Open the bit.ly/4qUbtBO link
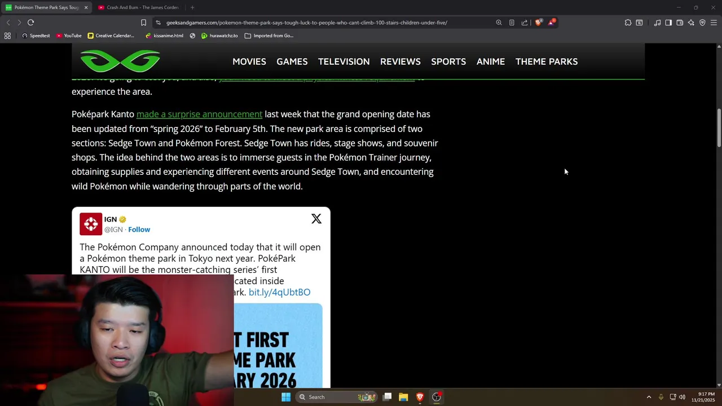 click(279, 292)
